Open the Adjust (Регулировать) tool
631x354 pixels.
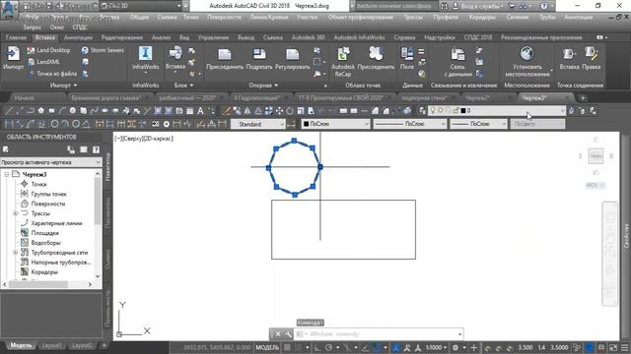coord(293,59)
